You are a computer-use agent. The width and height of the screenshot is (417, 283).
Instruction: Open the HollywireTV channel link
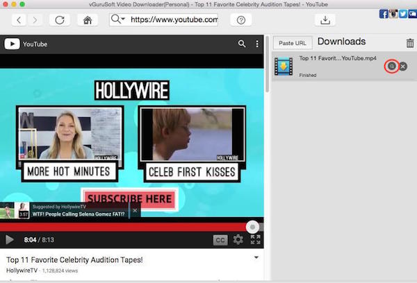pyautogui.click(x=22, y=271)
